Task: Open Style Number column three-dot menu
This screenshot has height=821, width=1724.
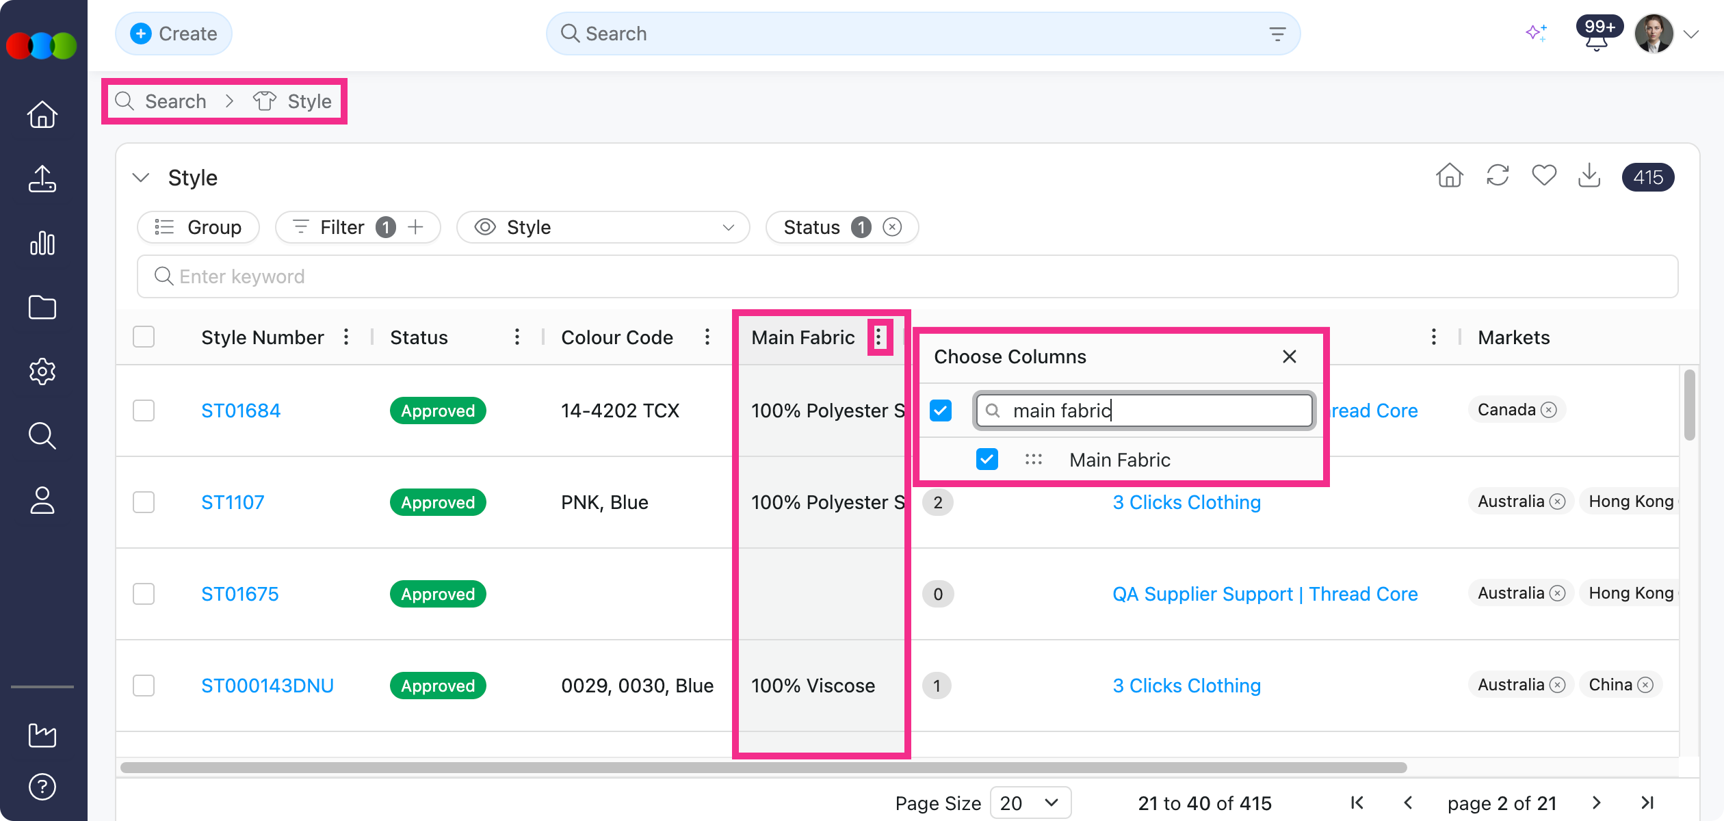Action: pyautogui.click(x=346, y=337)
